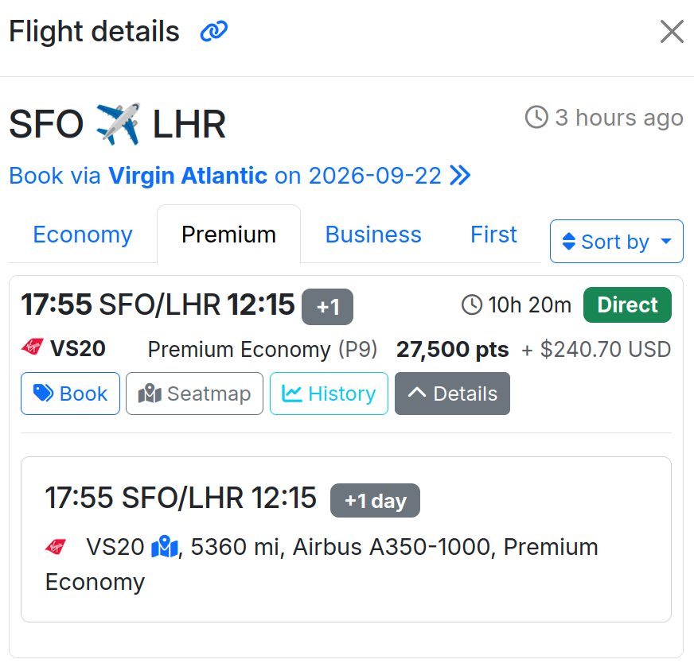View award price History
The image size is (694, 667).
coord(329,394)
